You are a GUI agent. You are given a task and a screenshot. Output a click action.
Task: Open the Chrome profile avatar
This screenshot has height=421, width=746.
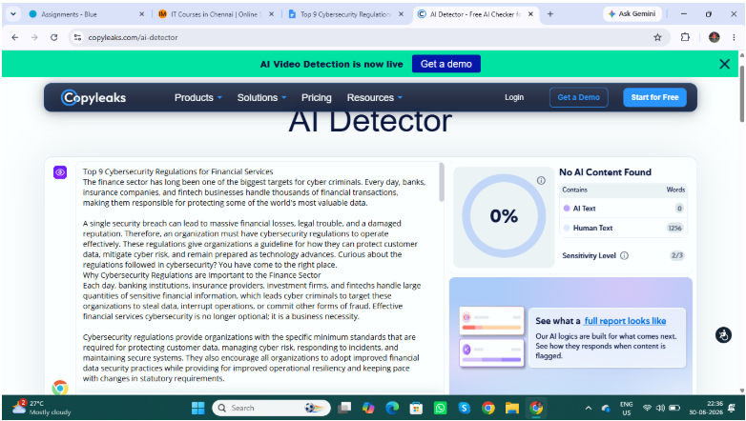714,37
